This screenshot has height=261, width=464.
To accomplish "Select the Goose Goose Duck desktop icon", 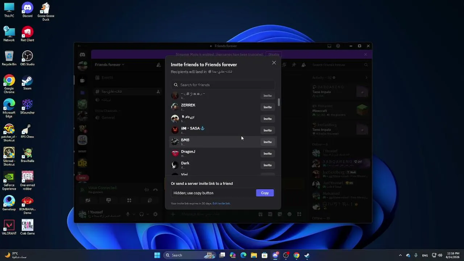I will tap(46, 12).
